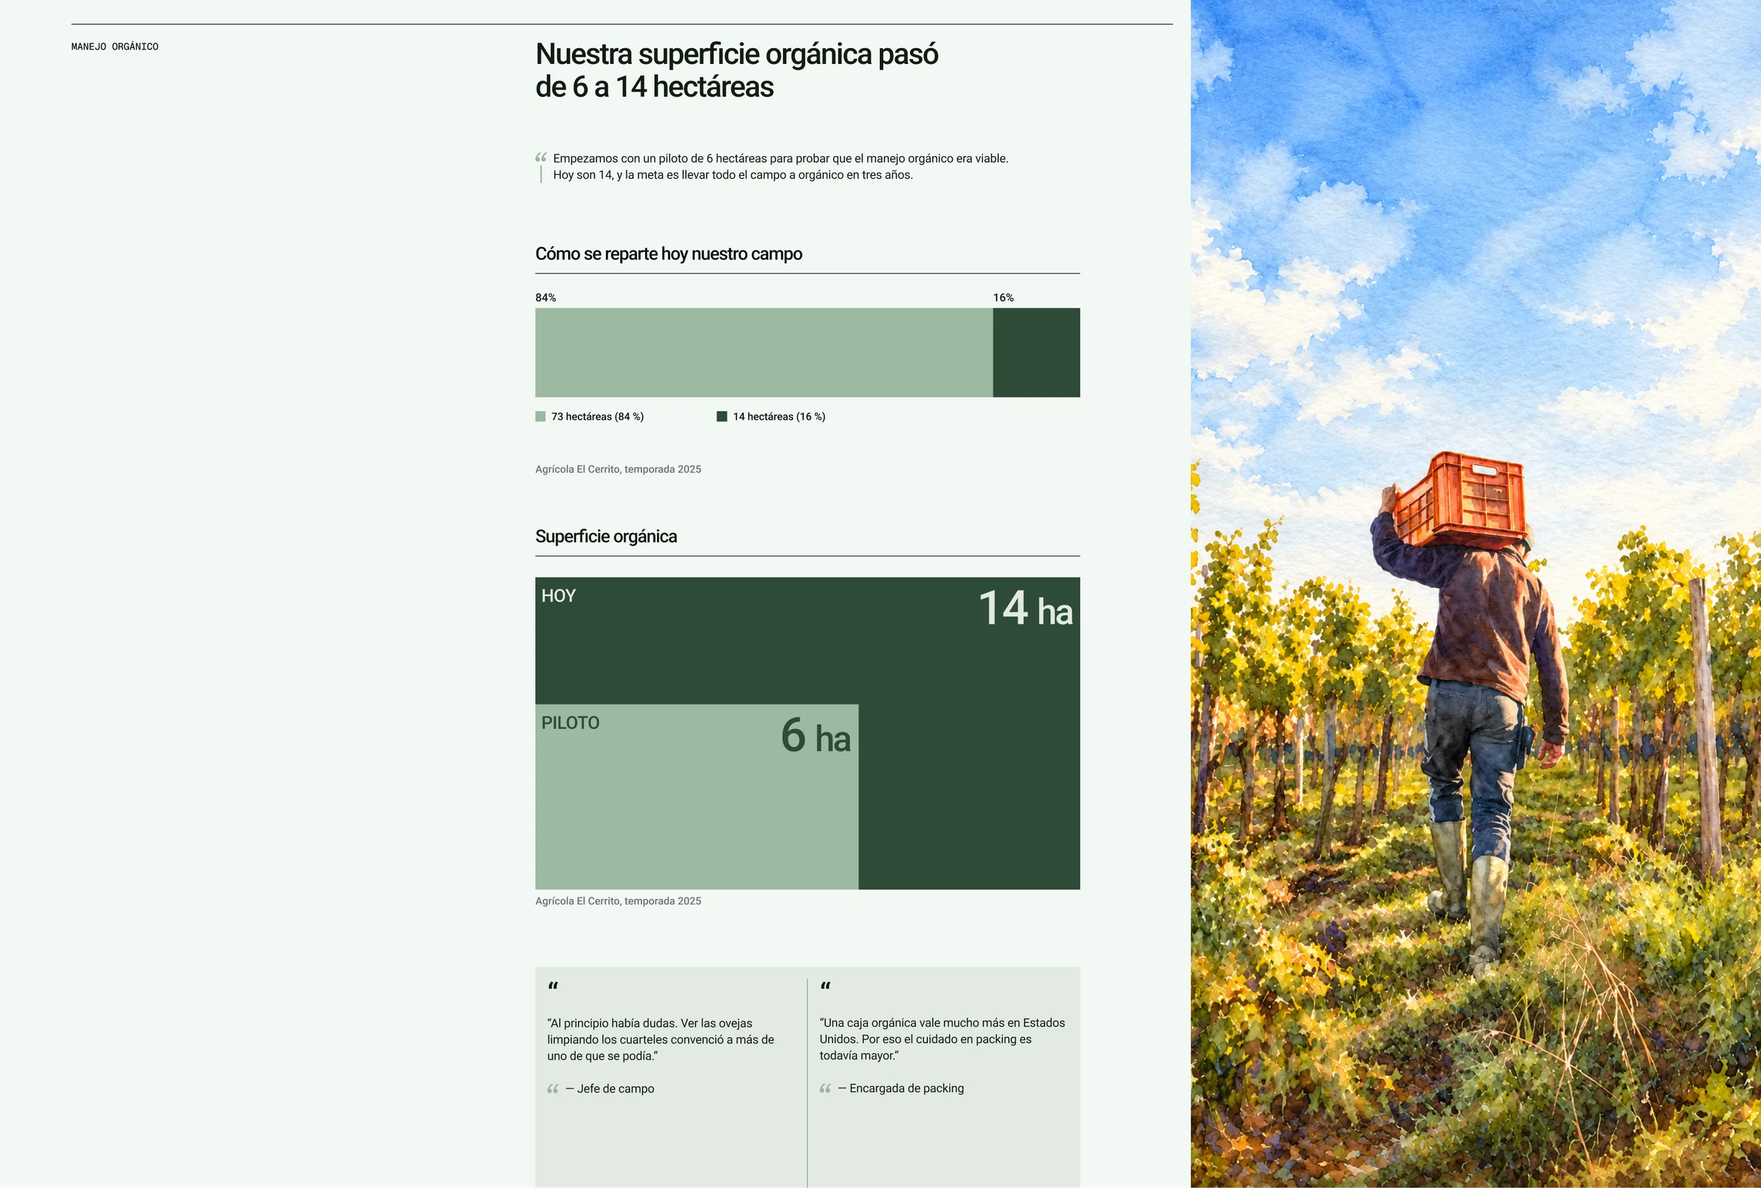1761x1188 pixels.
Task: Click the quote icon beside "Encargada de packing"
Action: pyautogui.click(x=825, y=1089)
